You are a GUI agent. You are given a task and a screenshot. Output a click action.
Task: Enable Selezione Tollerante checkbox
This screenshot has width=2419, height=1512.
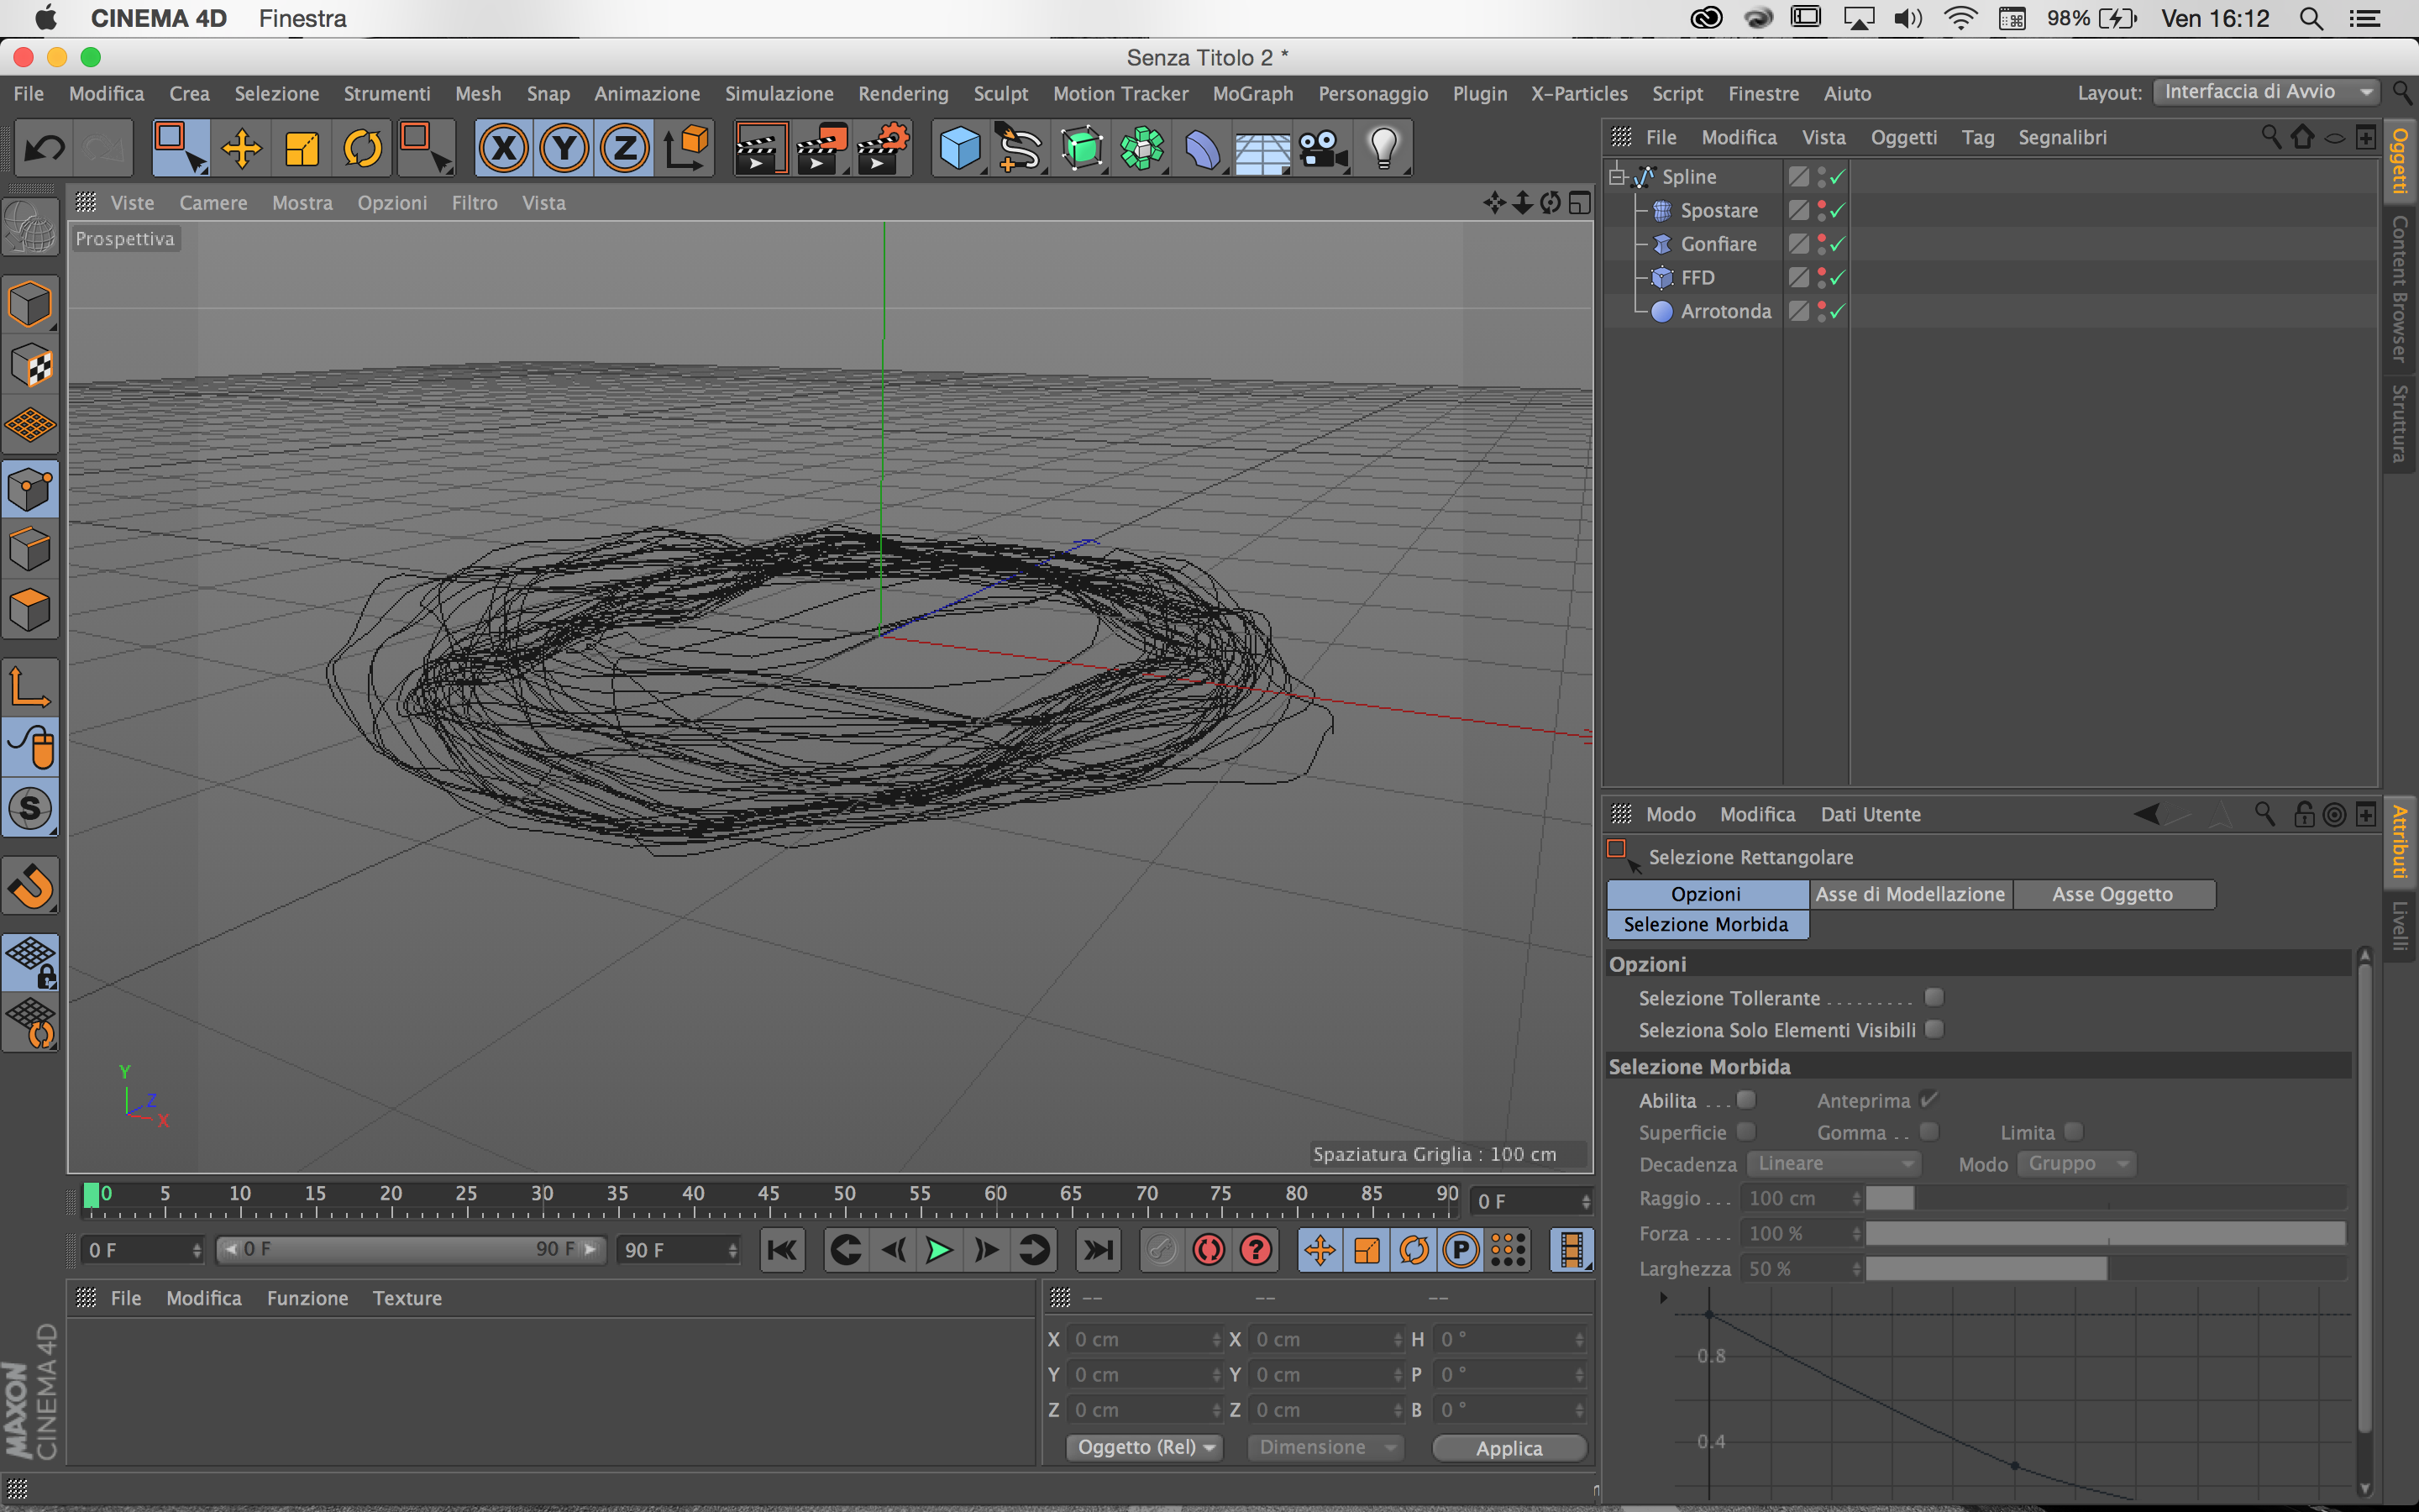pyautogui.click(x=1934, y=997)
